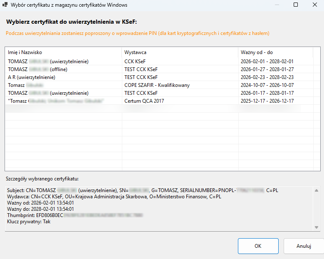Image resolution: width=324 pixels, height=259 pixels.
Task: Maximize the certificate selection dialog
Action: point(296,5)
